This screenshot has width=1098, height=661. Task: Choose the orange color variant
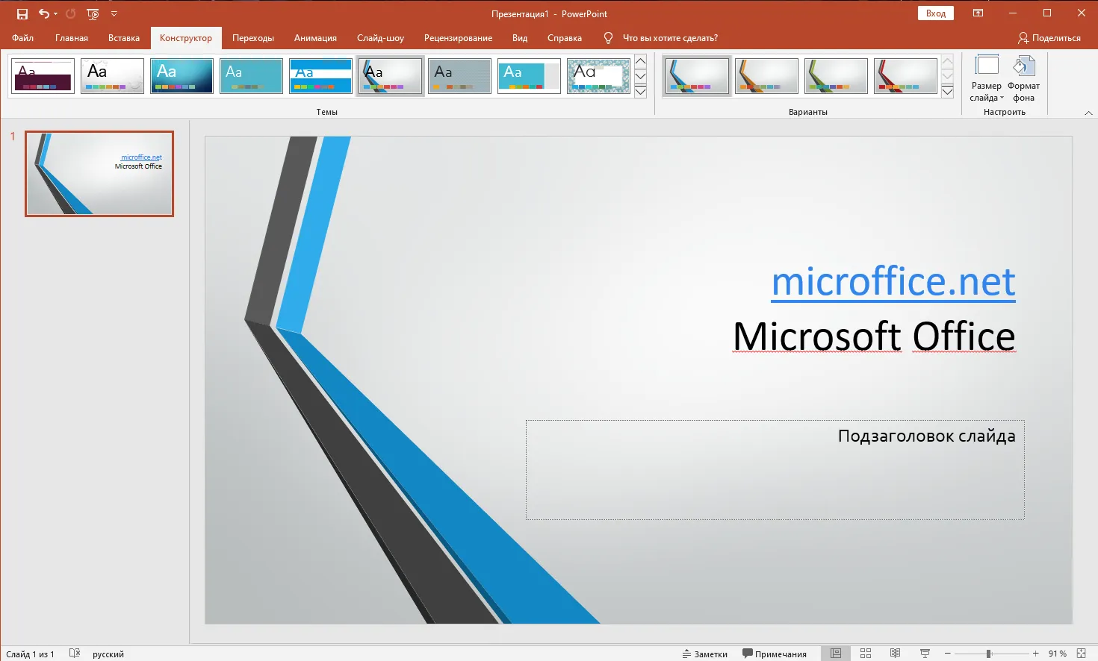[x=766, y=76]
